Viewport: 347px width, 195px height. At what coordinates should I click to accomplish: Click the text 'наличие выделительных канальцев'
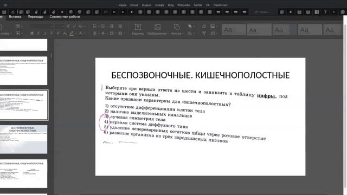[151, 113]
